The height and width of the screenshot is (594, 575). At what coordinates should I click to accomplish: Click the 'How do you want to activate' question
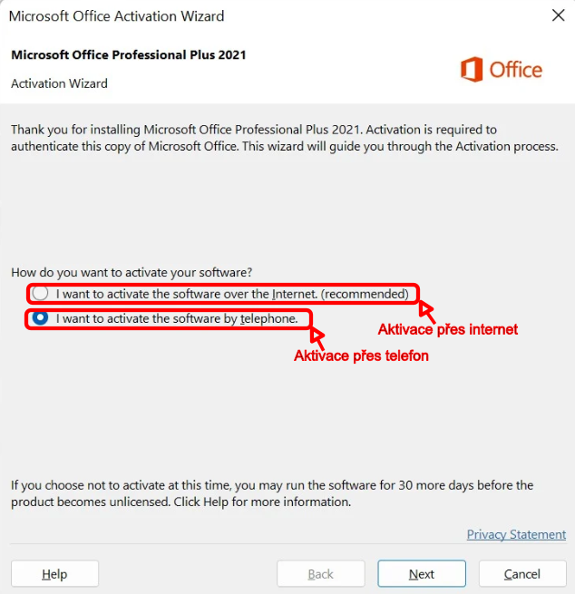tap(132, 271)
